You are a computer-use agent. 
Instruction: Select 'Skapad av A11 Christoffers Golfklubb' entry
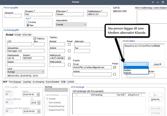[x=142, y=46]
